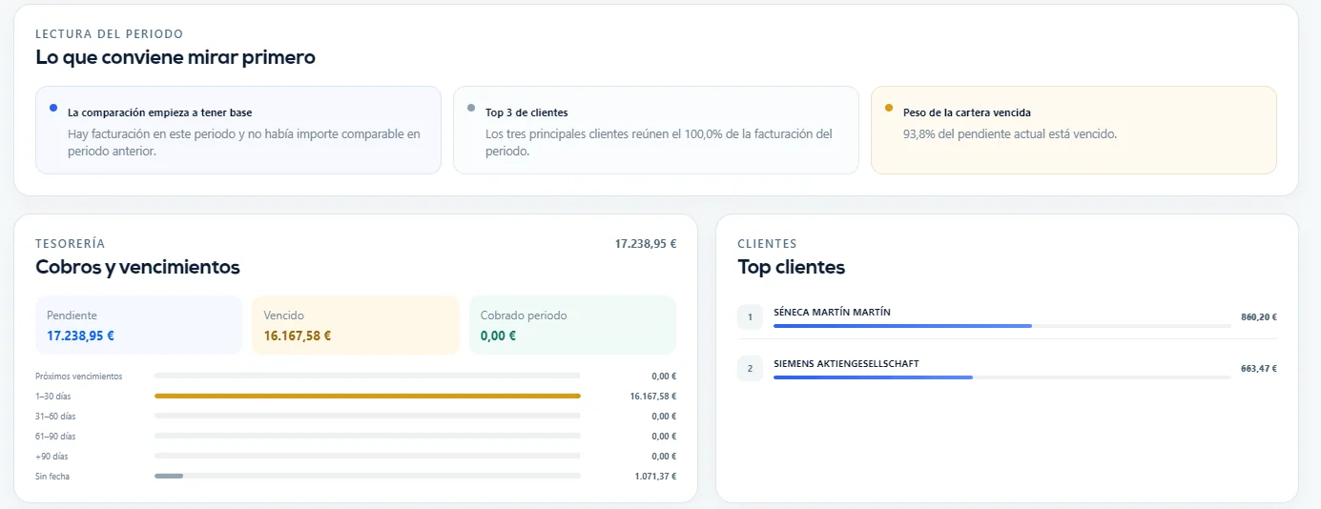
Task: Open client SIEMENS AKTIENGESELLSCHAFT
Action: point(846,363)
